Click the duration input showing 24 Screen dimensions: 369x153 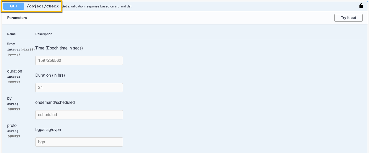pyautogui.click(x=79, y=88)
